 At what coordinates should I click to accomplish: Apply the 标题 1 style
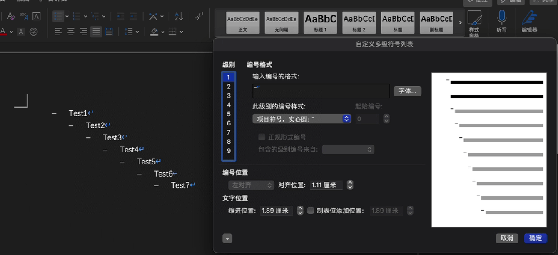click(320, 22)
